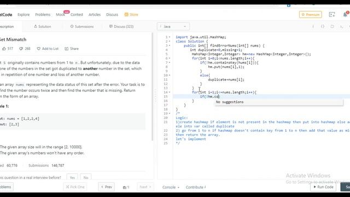Click the thumbs-up like icon

pos(4,49)
